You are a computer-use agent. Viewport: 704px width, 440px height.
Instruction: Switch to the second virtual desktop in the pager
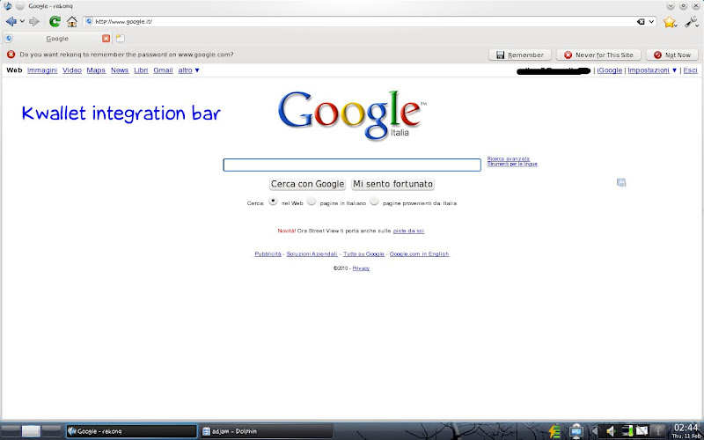tap(31, 431)
